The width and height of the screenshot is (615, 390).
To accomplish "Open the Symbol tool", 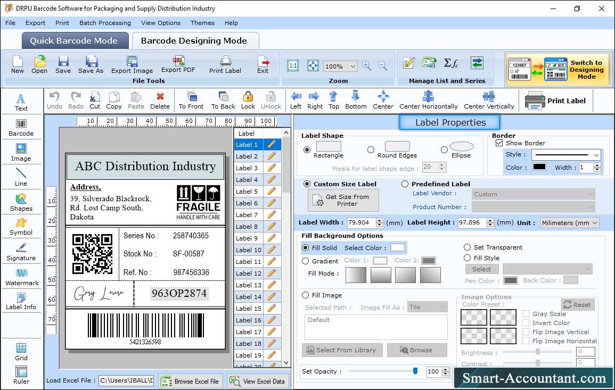I will [x=21, y=227].
